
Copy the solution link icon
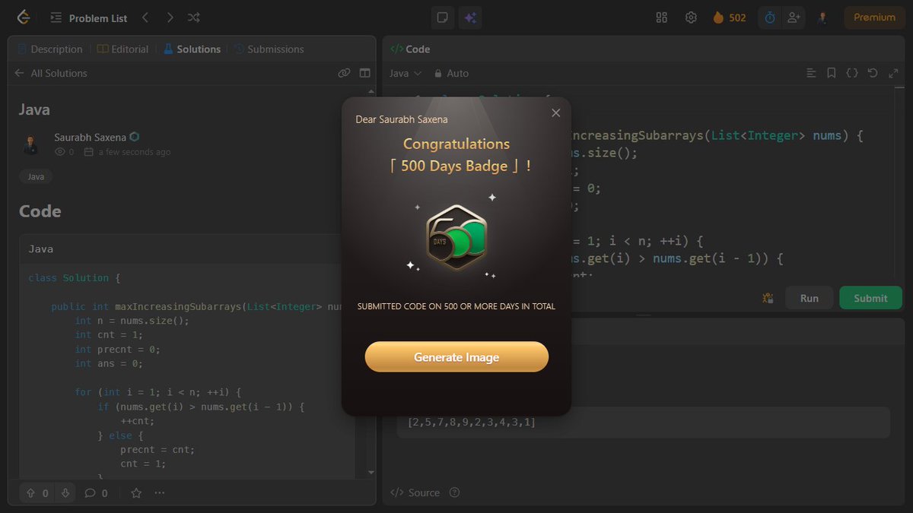click(344, 73)
